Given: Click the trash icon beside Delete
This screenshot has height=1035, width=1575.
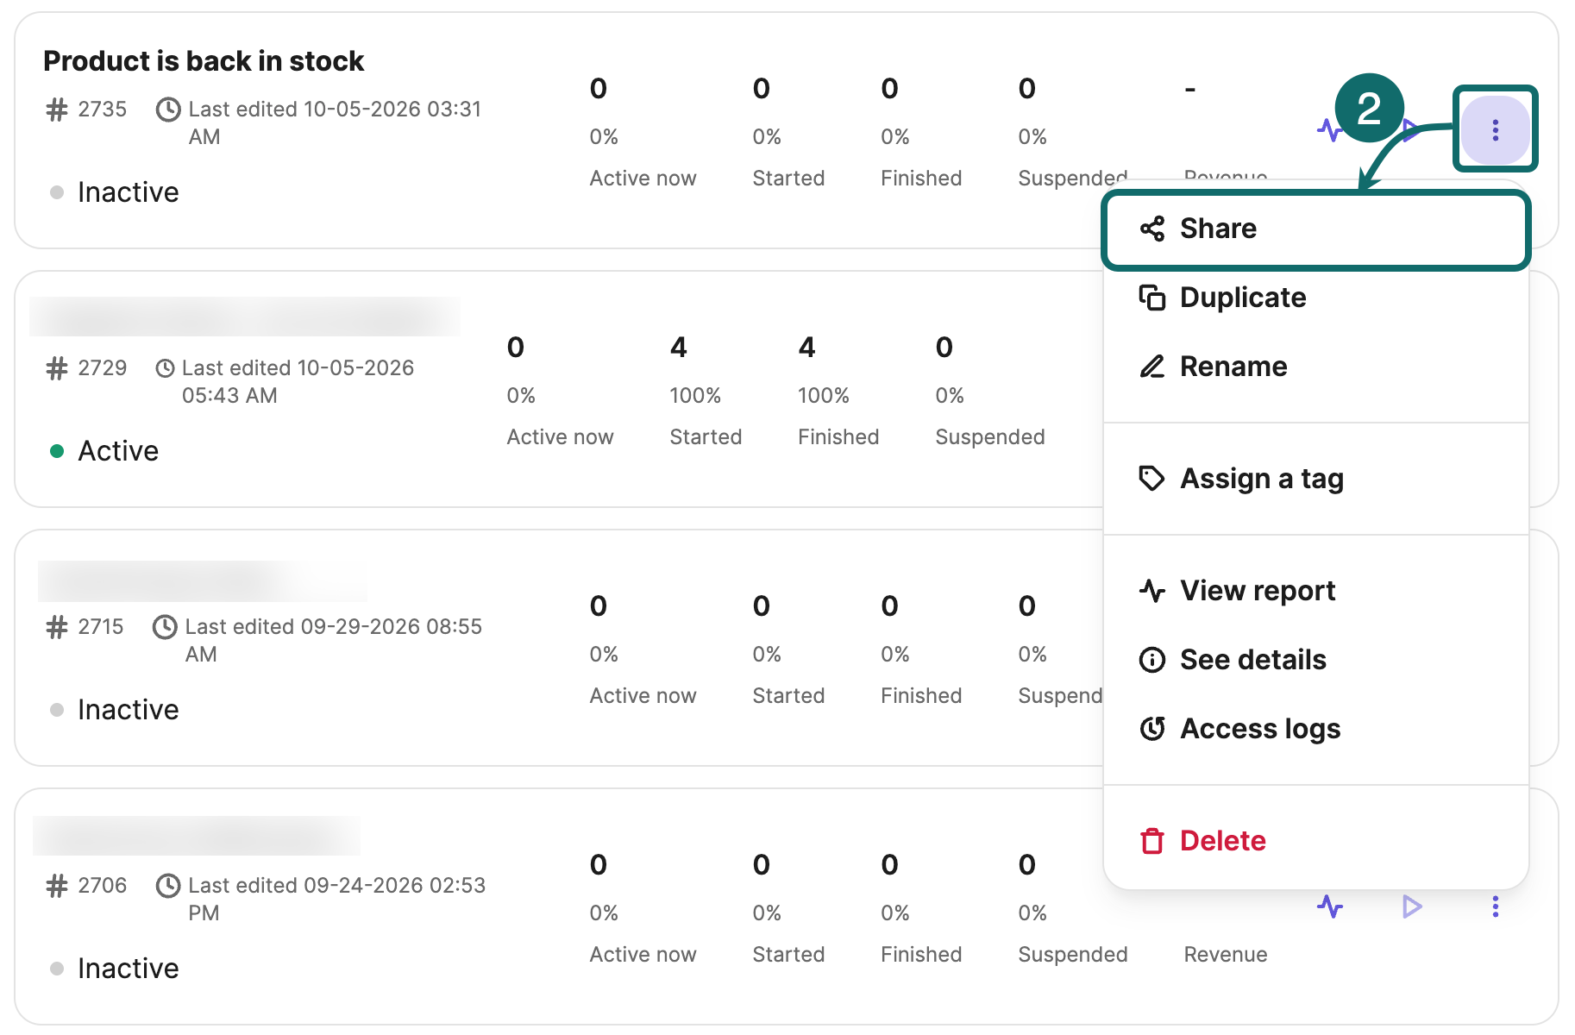Looking at the screenshot, I should click(1152, 841).
